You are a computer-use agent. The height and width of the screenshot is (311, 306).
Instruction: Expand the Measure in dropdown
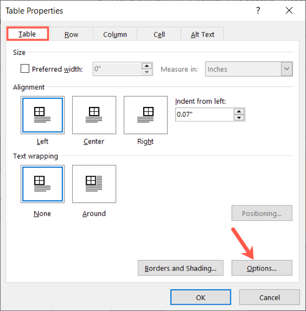pos(287,69)
